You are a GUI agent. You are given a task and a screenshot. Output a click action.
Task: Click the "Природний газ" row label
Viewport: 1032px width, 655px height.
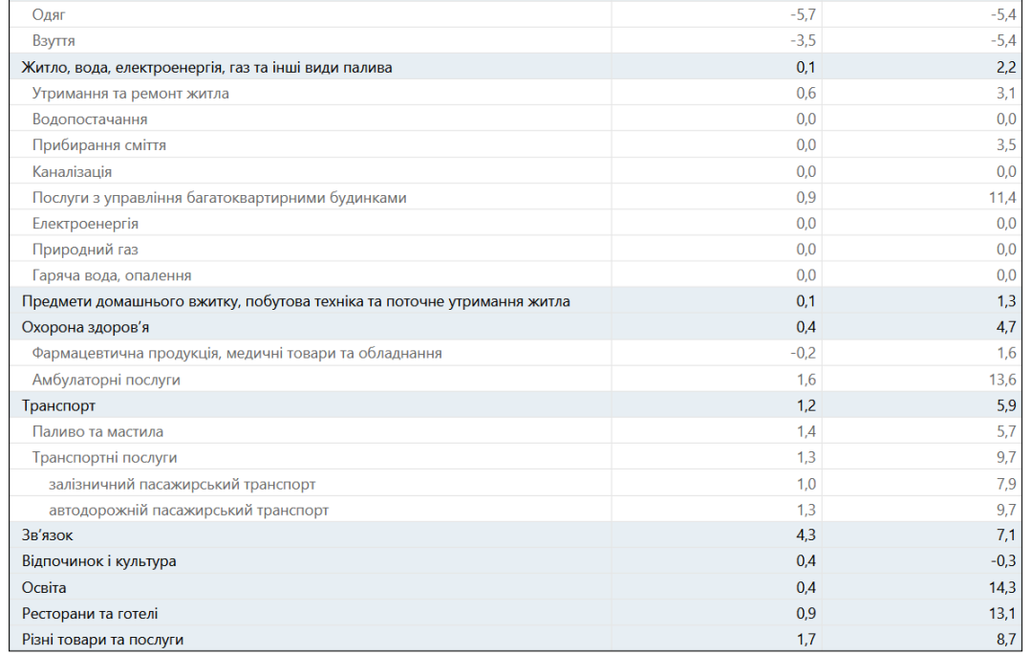85,250
